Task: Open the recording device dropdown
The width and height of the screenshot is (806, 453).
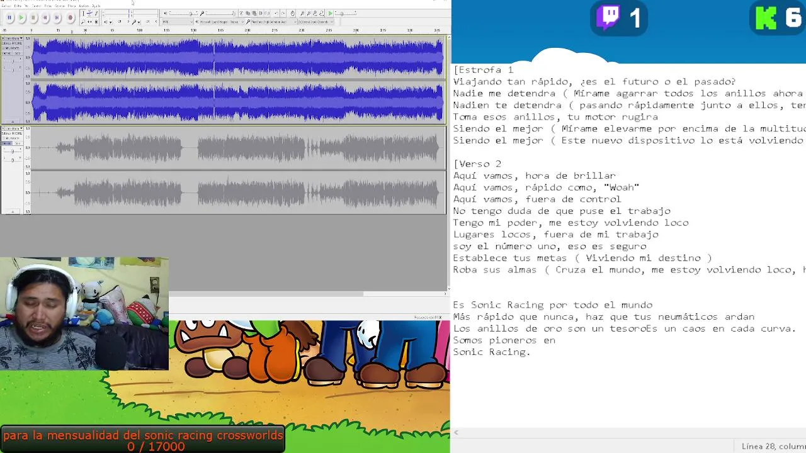Action: point(274,22)
